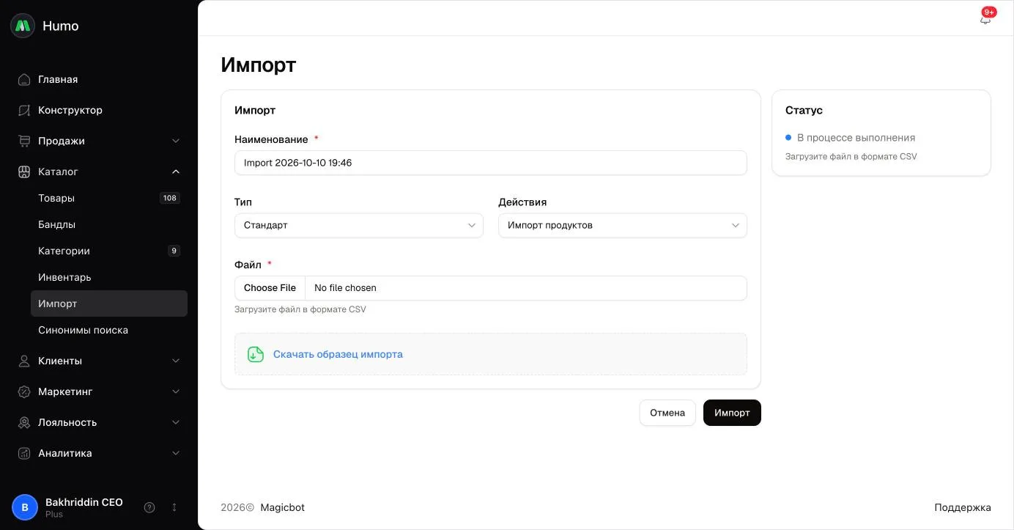Click the Каталог sidebar icon
This screenshot has height=530, width=1014.
tap(24, 172)
